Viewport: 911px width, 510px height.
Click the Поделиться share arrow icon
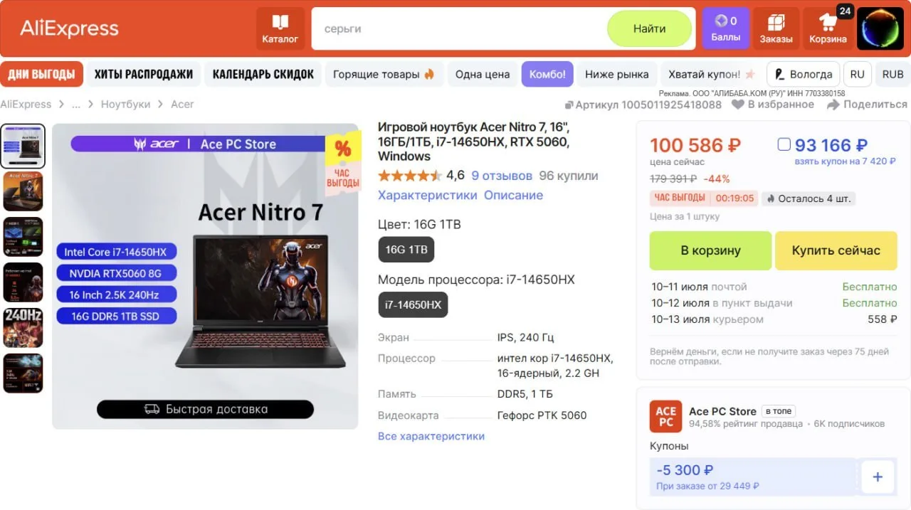point(833,105)
